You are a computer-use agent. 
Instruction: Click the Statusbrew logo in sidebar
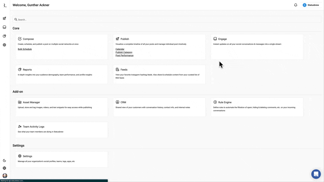click(4, 5)
